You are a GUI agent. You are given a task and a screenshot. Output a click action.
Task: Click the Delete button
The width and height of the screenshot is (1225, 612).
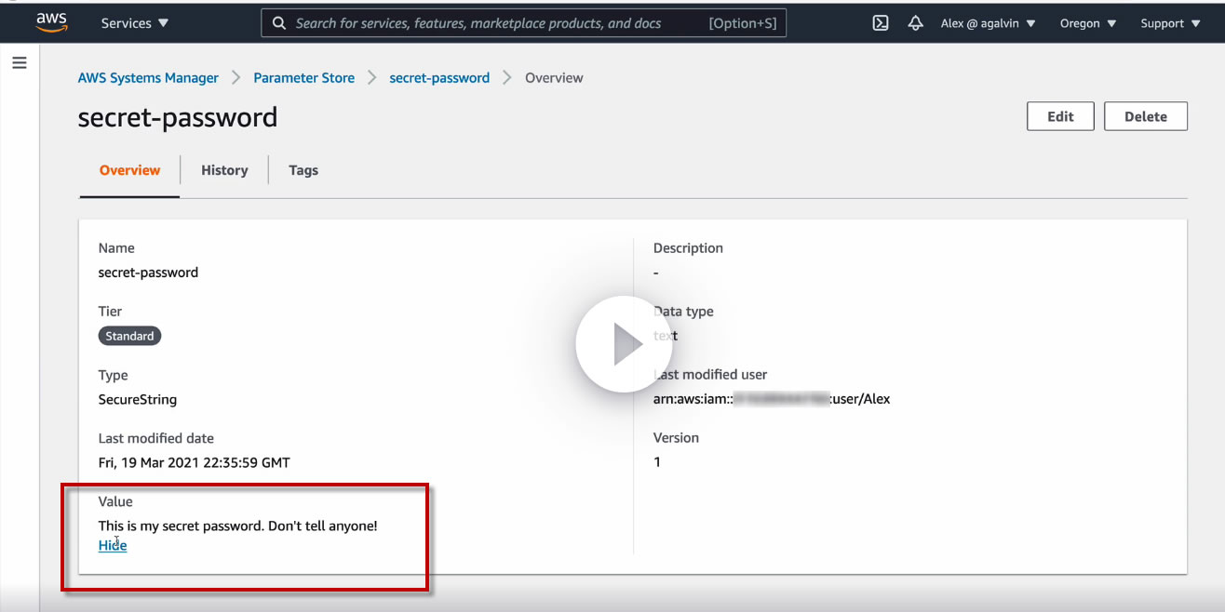[1146, 116]
